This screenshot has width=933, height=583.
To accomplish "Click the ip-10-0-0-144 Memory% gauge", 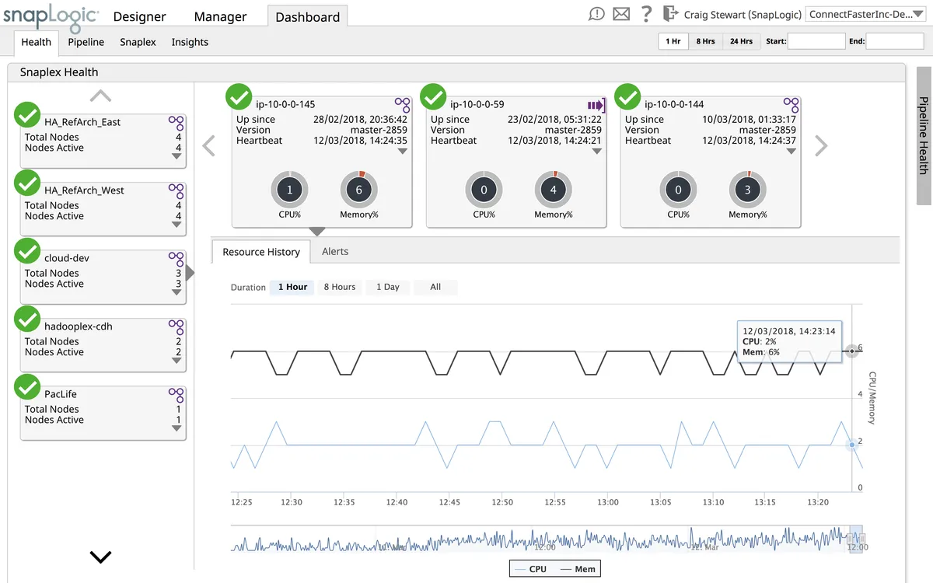I will click(748, 190).
